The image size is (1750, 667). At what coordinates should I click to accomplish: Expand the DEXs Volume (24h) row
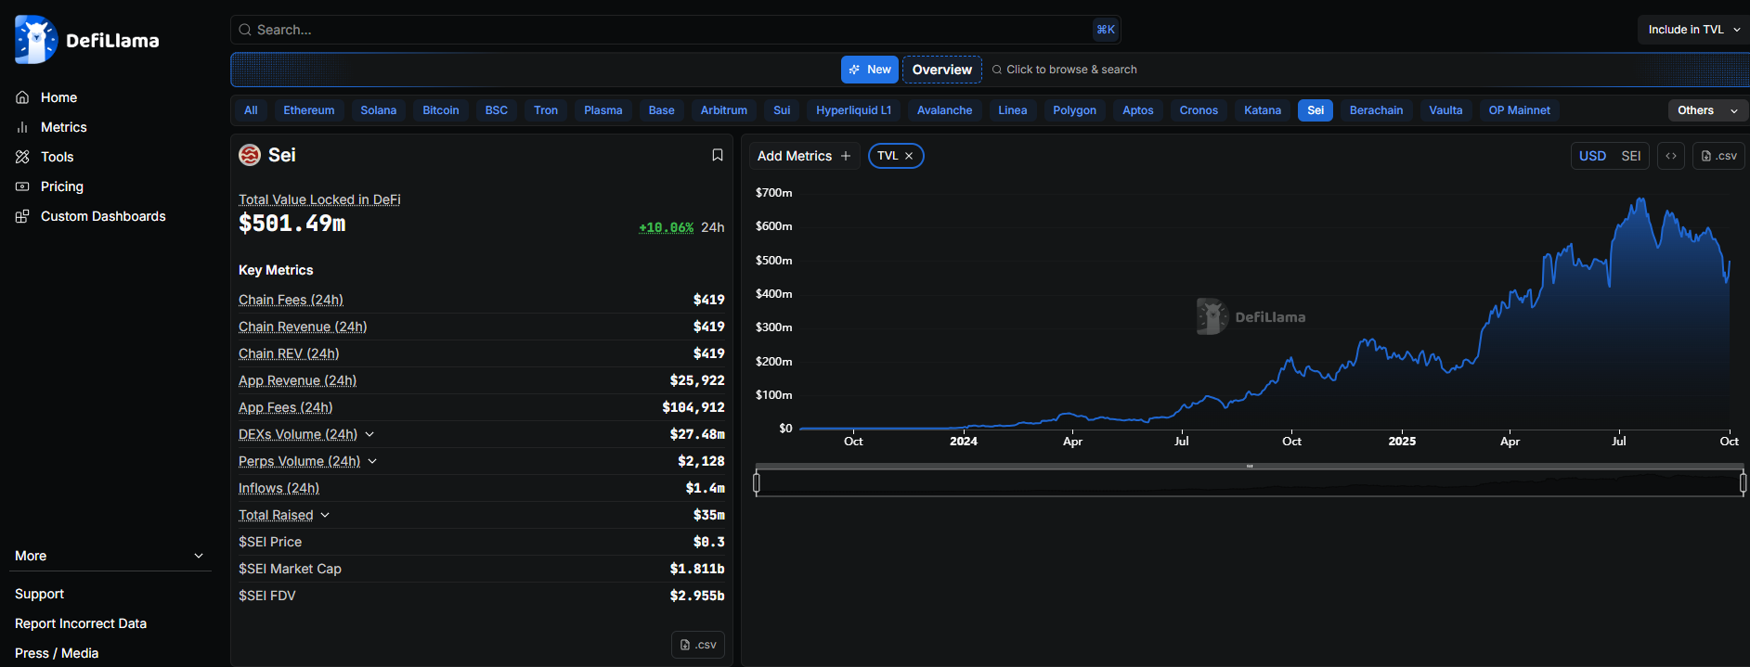[369, 434]
